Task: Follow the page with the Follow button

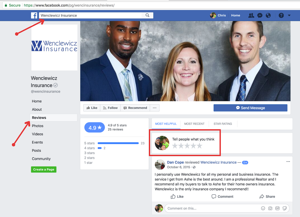Action: (x=110, y=108)
